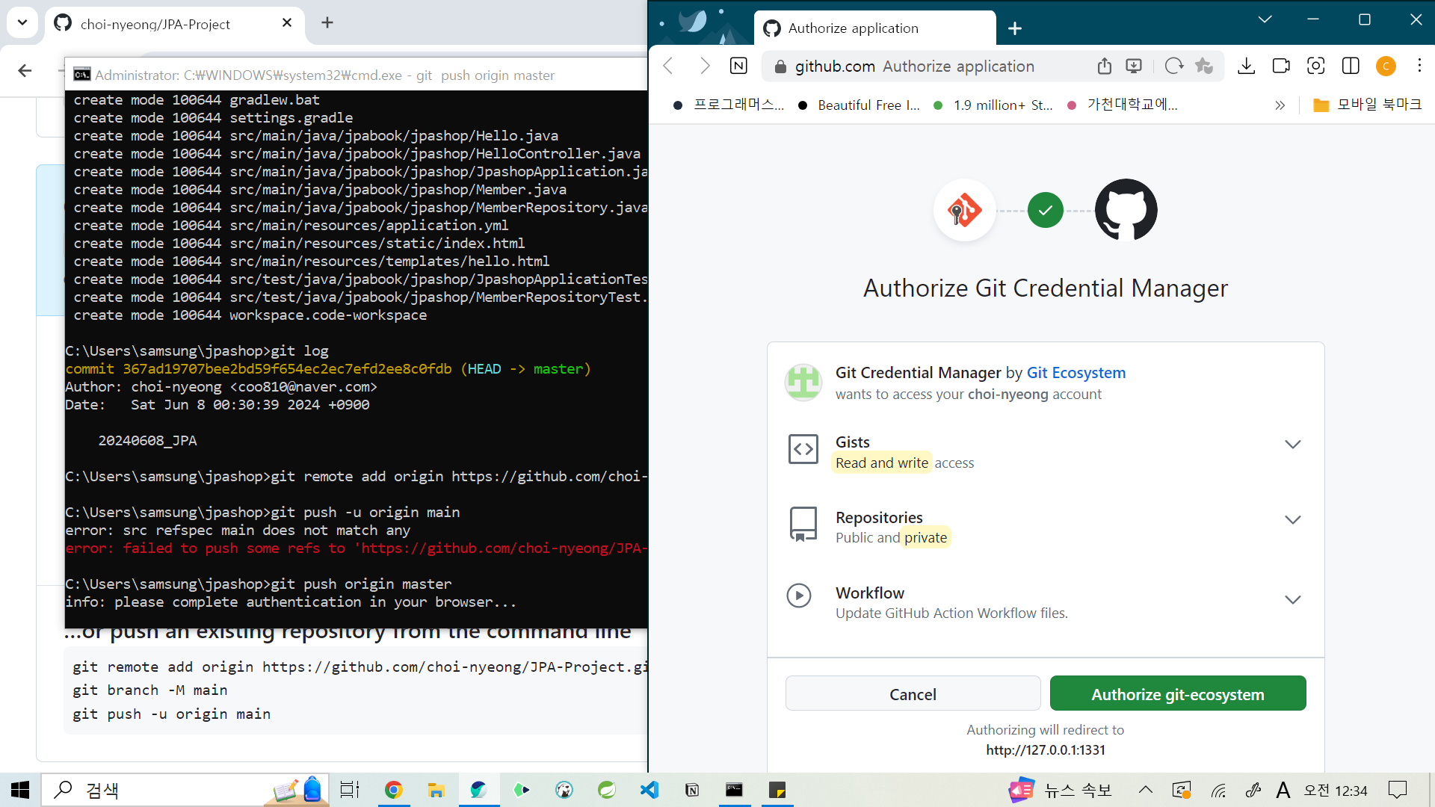Show more bookmarks with the double chevron
This screenshot has width=1435, height=807.
1280,105
